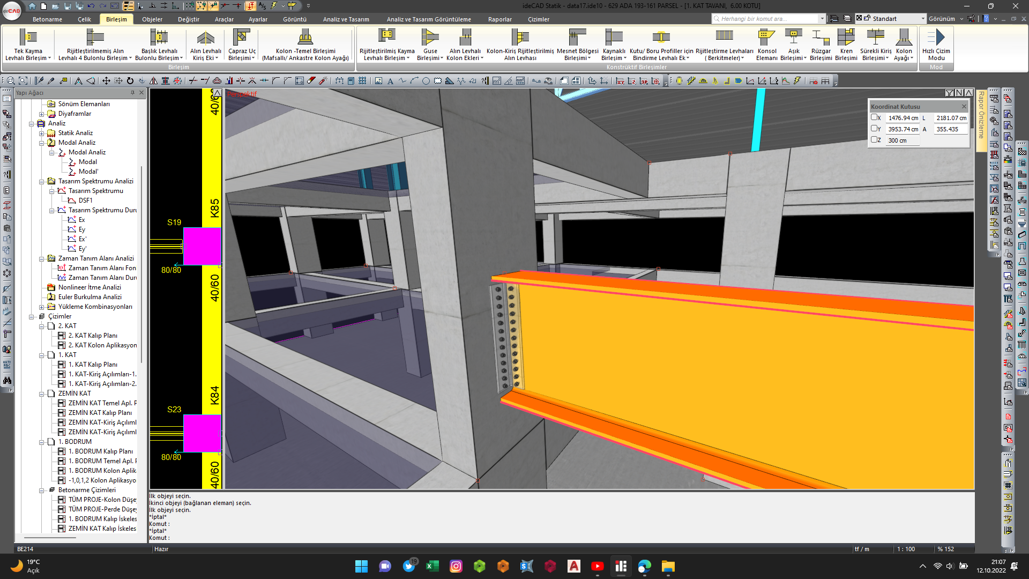Select Rijitleştirilmemiş Alın Levhalı 4 Bulonlu Birleşim
The image size is (1029, 579).
[95, 45]
